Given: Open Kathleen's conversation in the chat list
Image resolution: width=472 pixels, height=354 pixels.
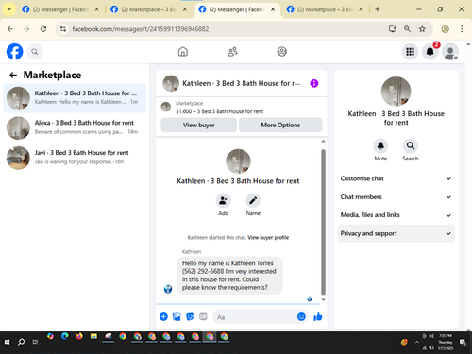Looking at the screenshot, I should (75, 98).
